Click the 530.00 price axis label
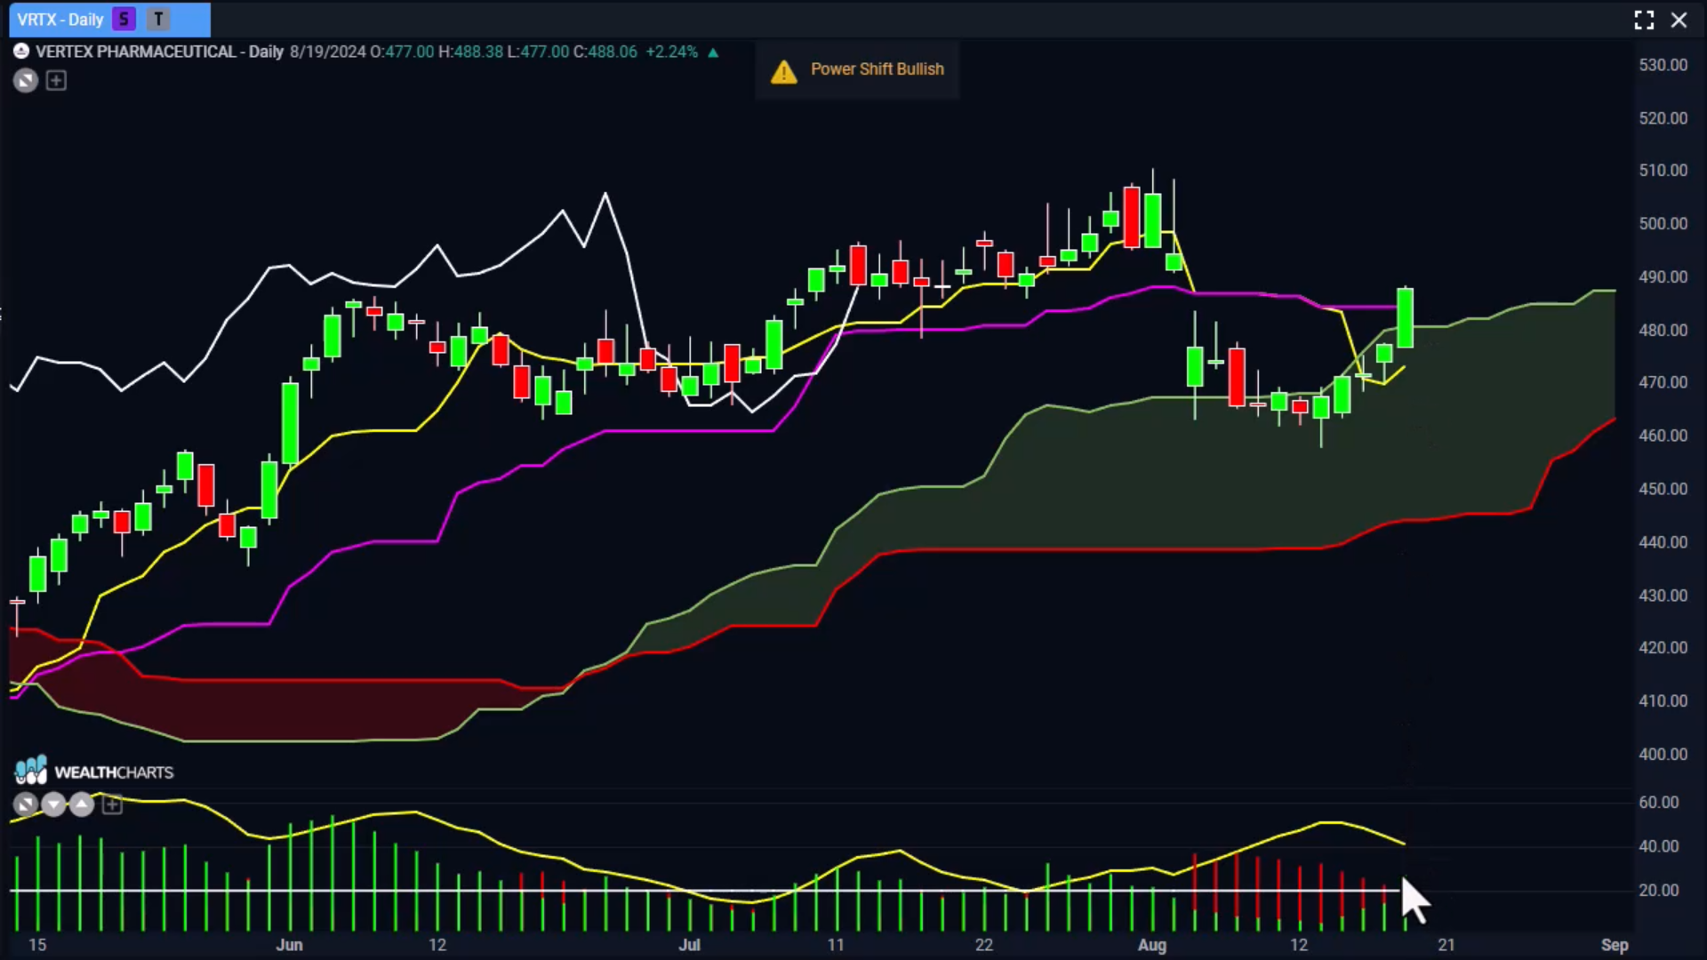Viewport: 1707px width, 960px height. pyautogui.click(x=1663, y=65)
